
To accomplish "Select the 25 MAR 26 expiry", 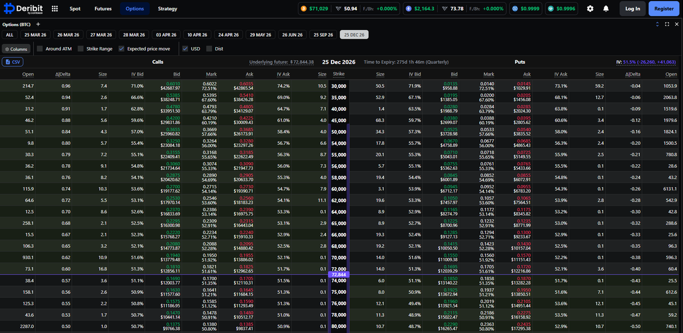I will (x=36, y=35).
